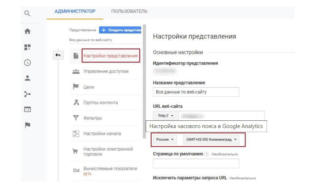Open the Home icon in sidebar
The image size is (336, 187).
(27, 32)
